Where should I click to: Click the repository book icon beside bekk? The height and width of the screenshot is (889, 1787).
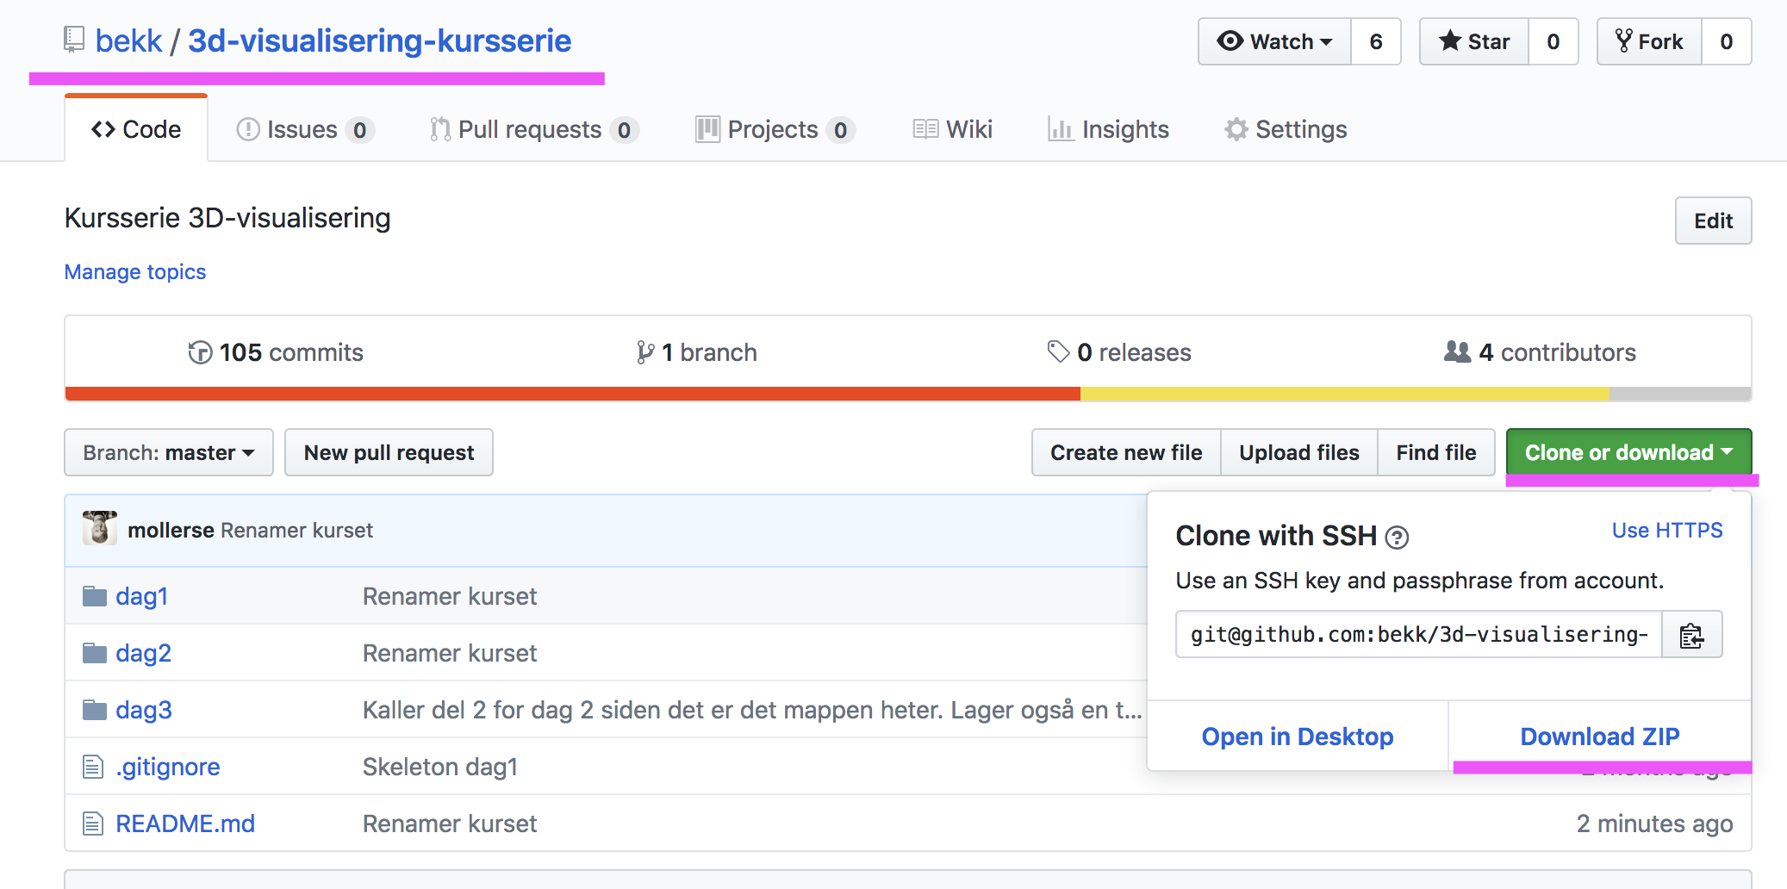point(74,40)
